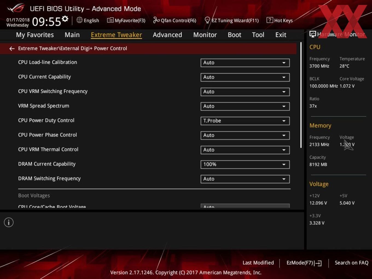Click the EZ Tuning Wizard bulb icon

pos(207,20)
